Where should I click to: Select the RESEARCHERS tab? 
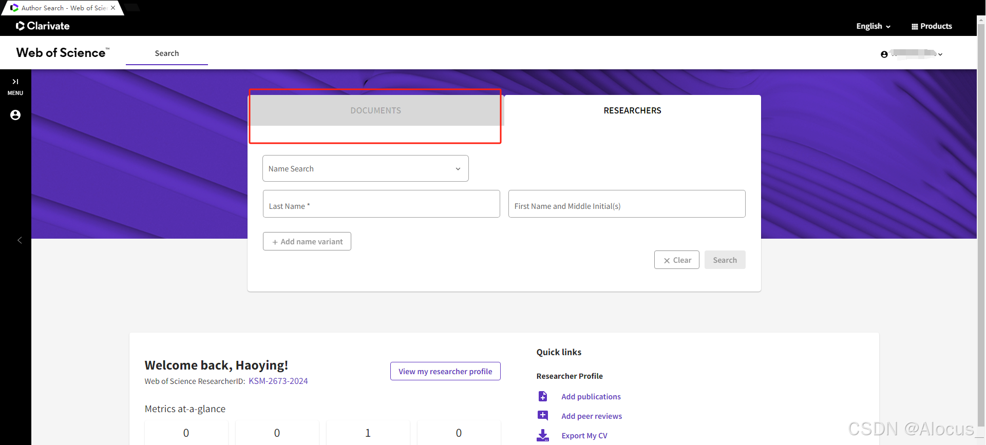632,110
